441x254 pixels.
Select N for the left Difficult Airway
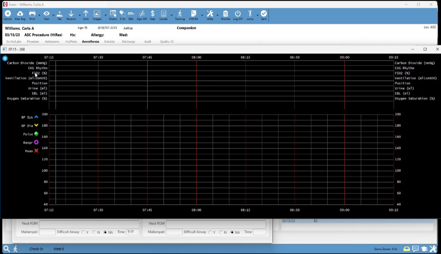[x=94, y=232]
